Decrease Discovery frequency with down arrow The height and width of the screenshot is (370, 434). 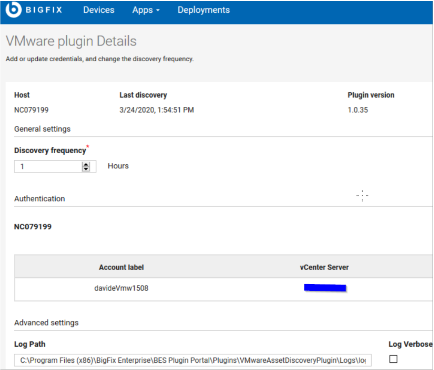pyautogui.click(x=86, y=169)
